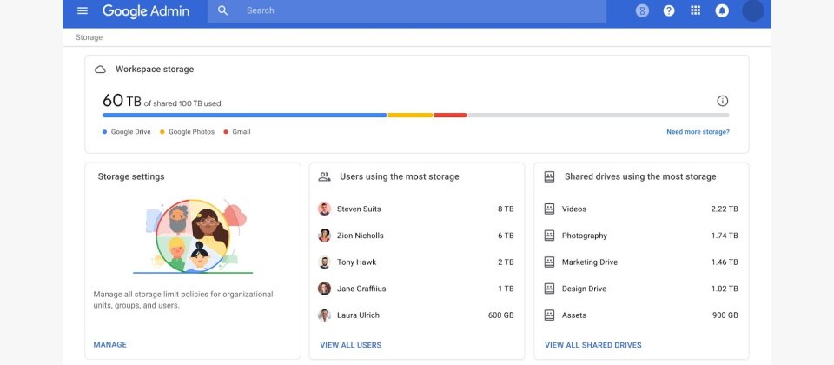Click the Gmail legend label
834x365 pixels.
coord(241,132)
